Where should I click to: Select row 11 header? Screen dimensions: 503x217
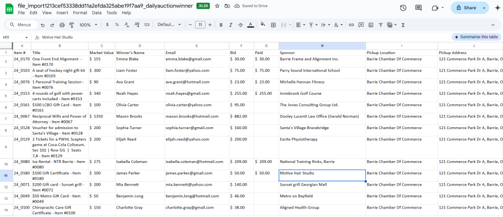[6, 176]
